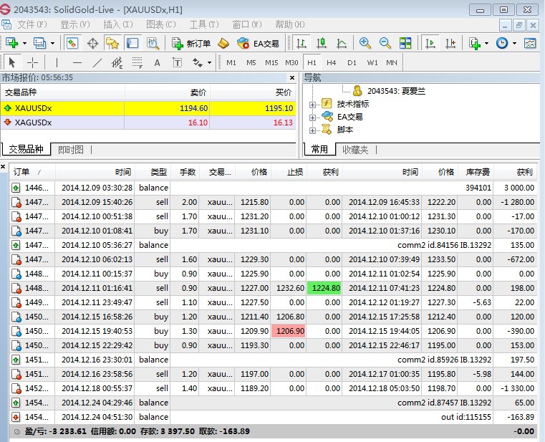Viewport: 545px width, 442px height.
Task: Click the Data Window crosshair-circle icon
Action: (x=92, y=44)
